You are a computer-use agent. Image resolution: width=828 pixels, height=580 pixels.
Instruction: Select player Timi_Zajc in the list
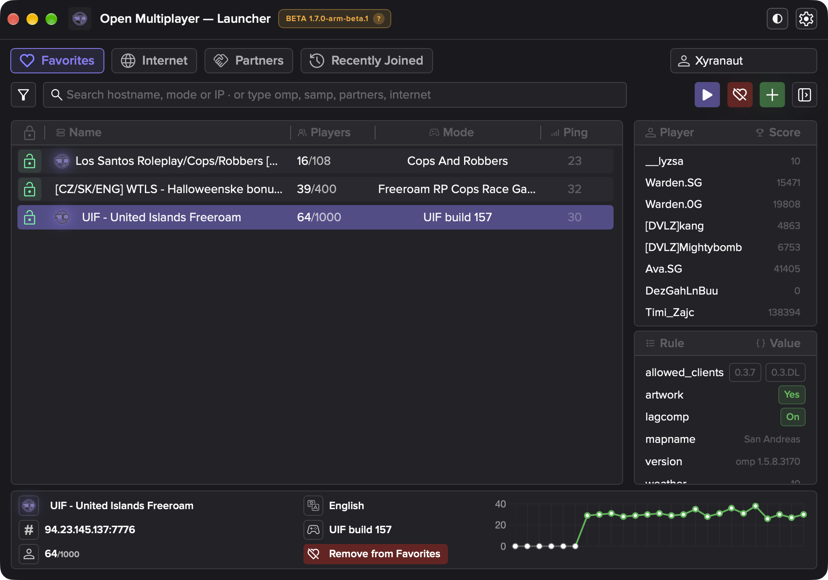(x=723, y=312)
